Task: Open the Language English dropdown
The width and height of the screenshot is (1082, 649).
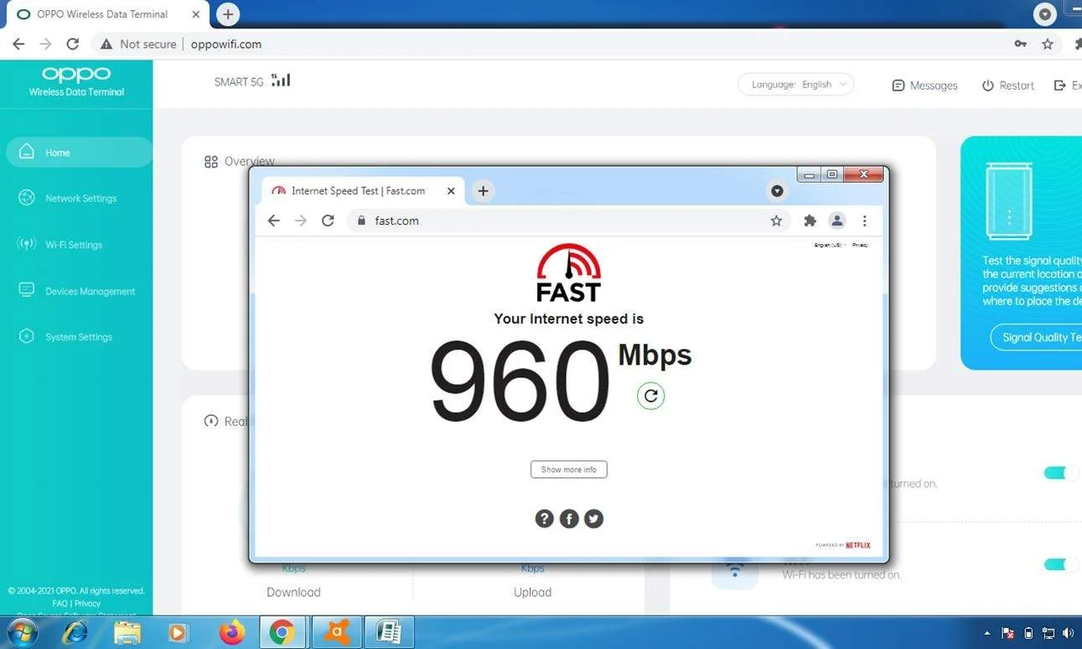Action: [796, 85]
